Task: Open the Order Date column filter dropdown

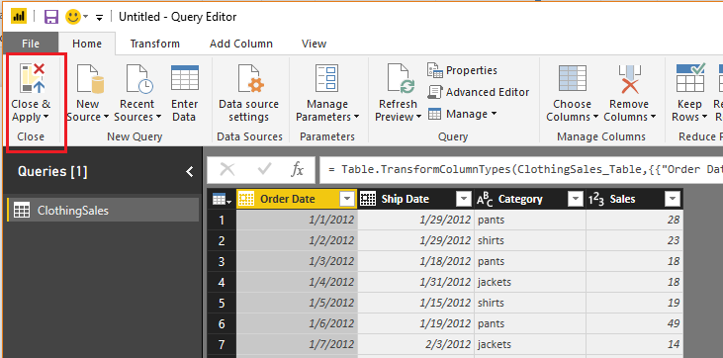Action: tap(347, 200)
